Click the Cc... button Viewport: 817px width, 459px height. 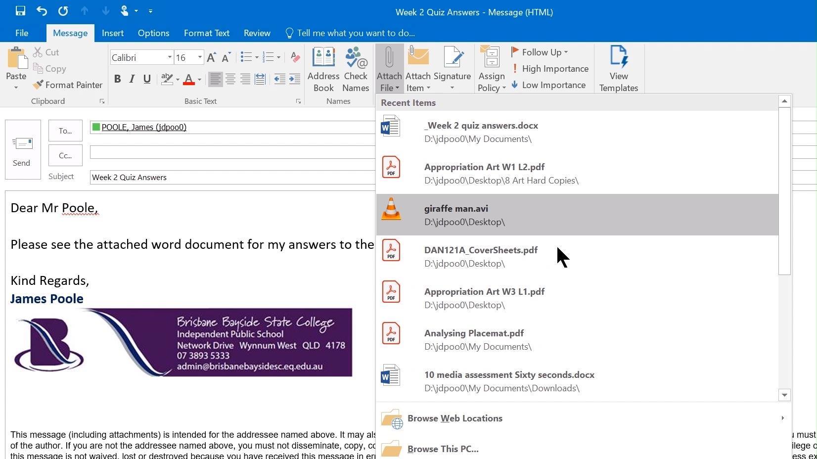coord(65,155)
